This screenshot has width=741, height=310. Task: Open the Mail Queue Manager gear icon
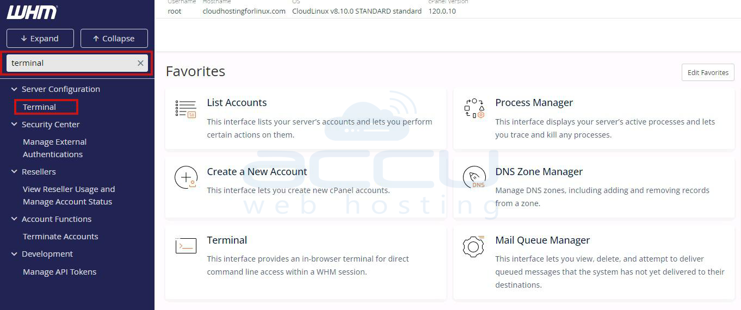click(473, 246)
